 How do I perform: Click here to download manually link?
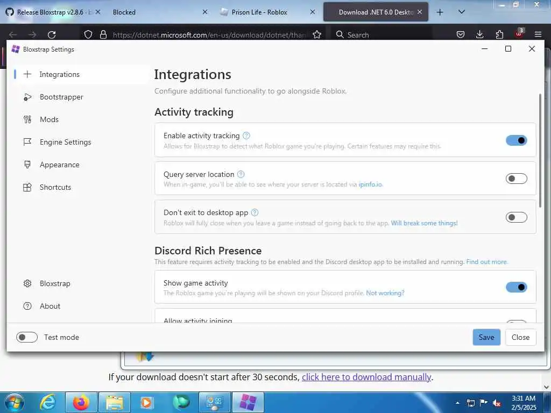[366, 377]
